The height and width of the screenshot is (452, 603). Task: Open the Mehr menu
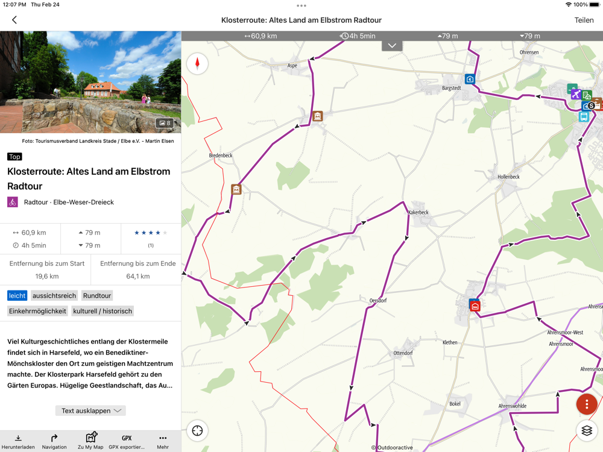pos(163,442)
